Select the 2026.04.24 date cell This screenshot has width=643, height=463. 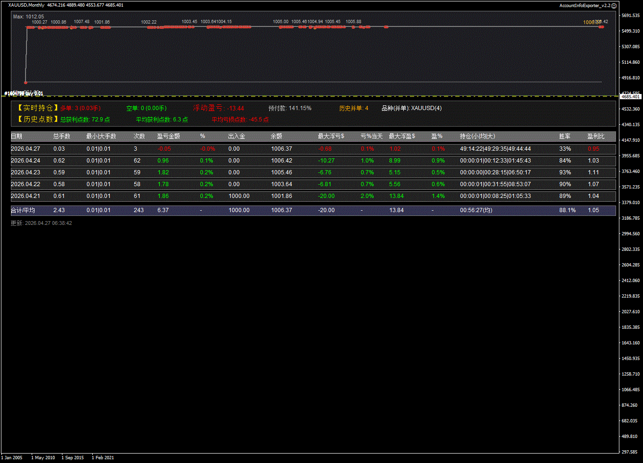[26, 161]
